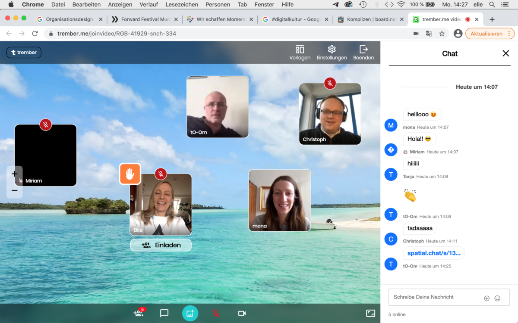Enter fullscreen mode icon
The width and height of the screenshot is (518, 323).
(x=370, y=313)
